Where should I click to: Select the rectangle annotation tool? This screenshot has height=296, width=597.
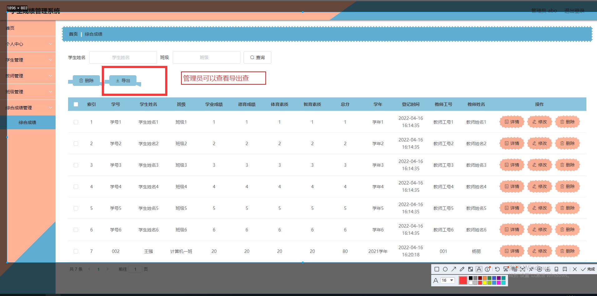tap(437, 269)
